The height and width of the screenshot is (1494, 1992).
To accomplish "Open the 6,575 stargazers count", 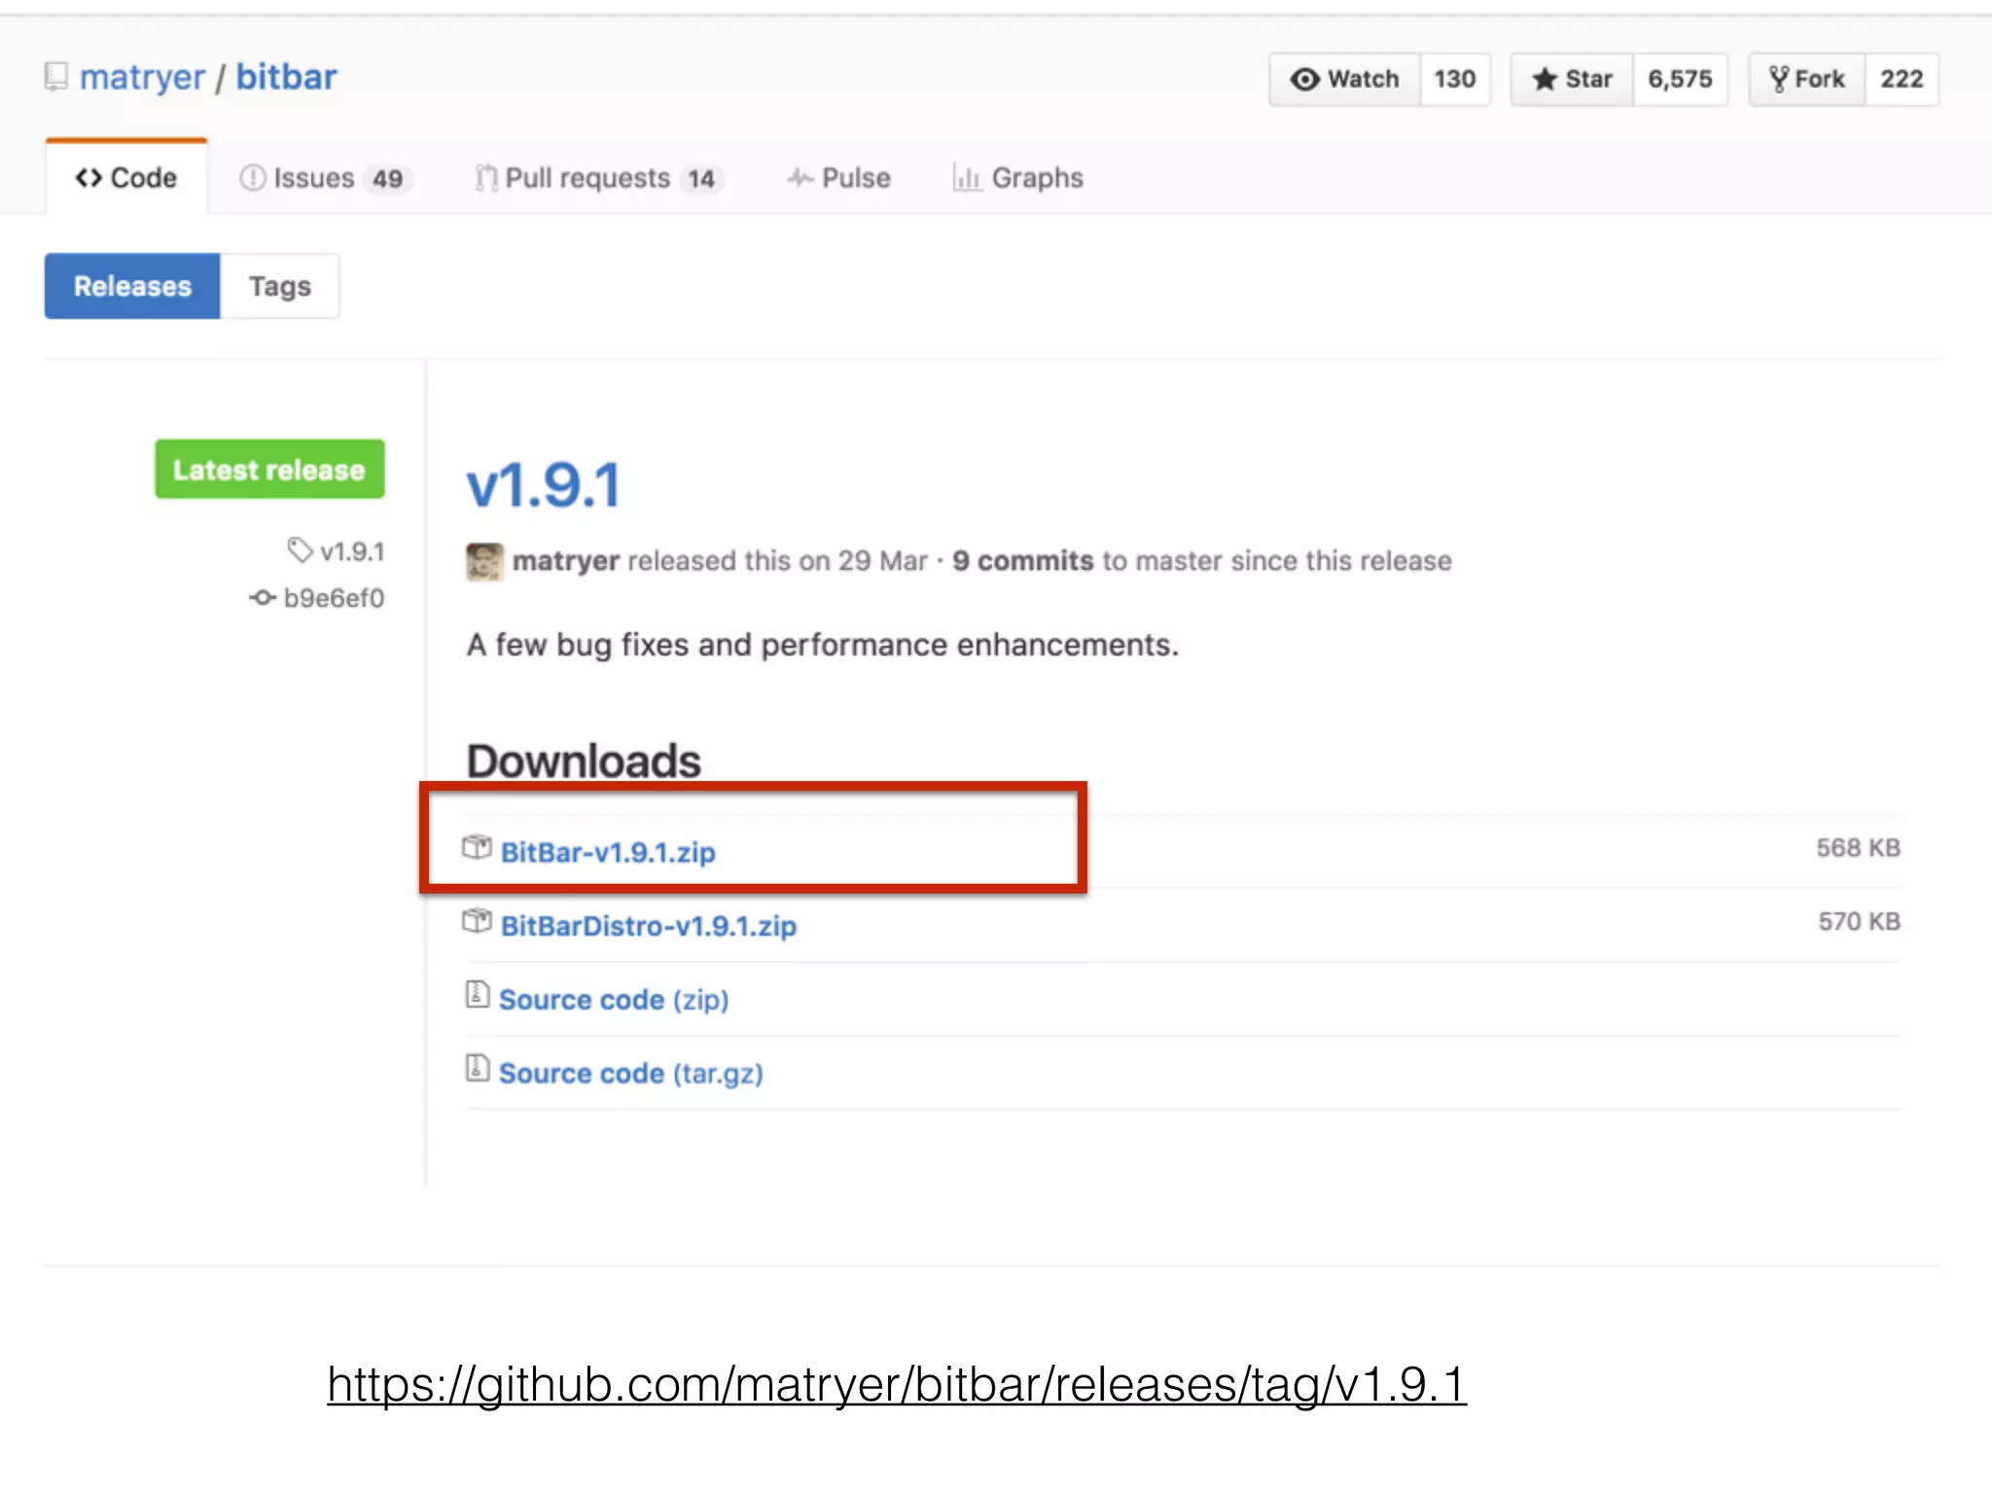I will click(x=1680, y=79).
